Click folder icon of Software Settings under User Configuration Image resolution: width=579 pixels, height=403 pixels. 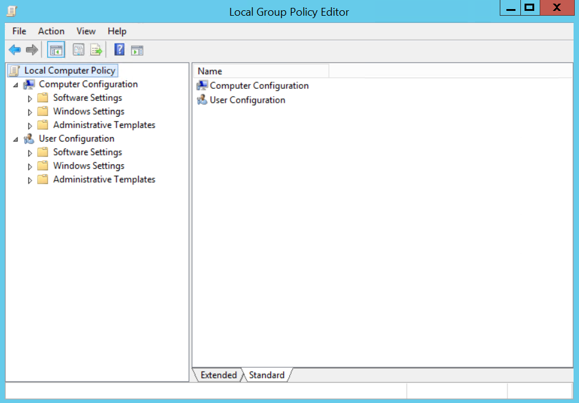[43, 152]
